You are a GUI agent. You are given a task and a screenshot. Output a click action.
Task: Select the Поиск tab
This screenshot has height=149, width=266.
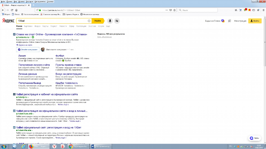19,26
